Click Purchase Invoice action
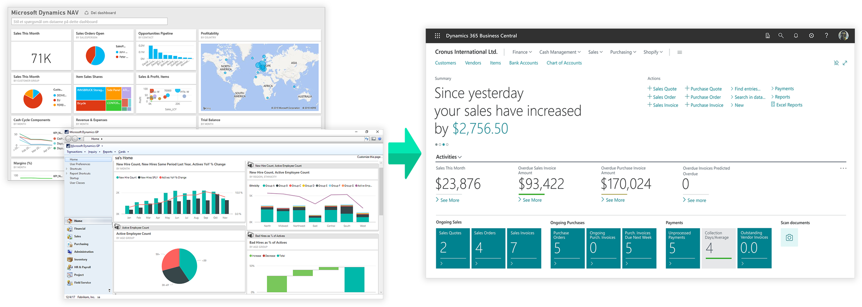Viewport: 862px width, 307px height. [704, 105]
